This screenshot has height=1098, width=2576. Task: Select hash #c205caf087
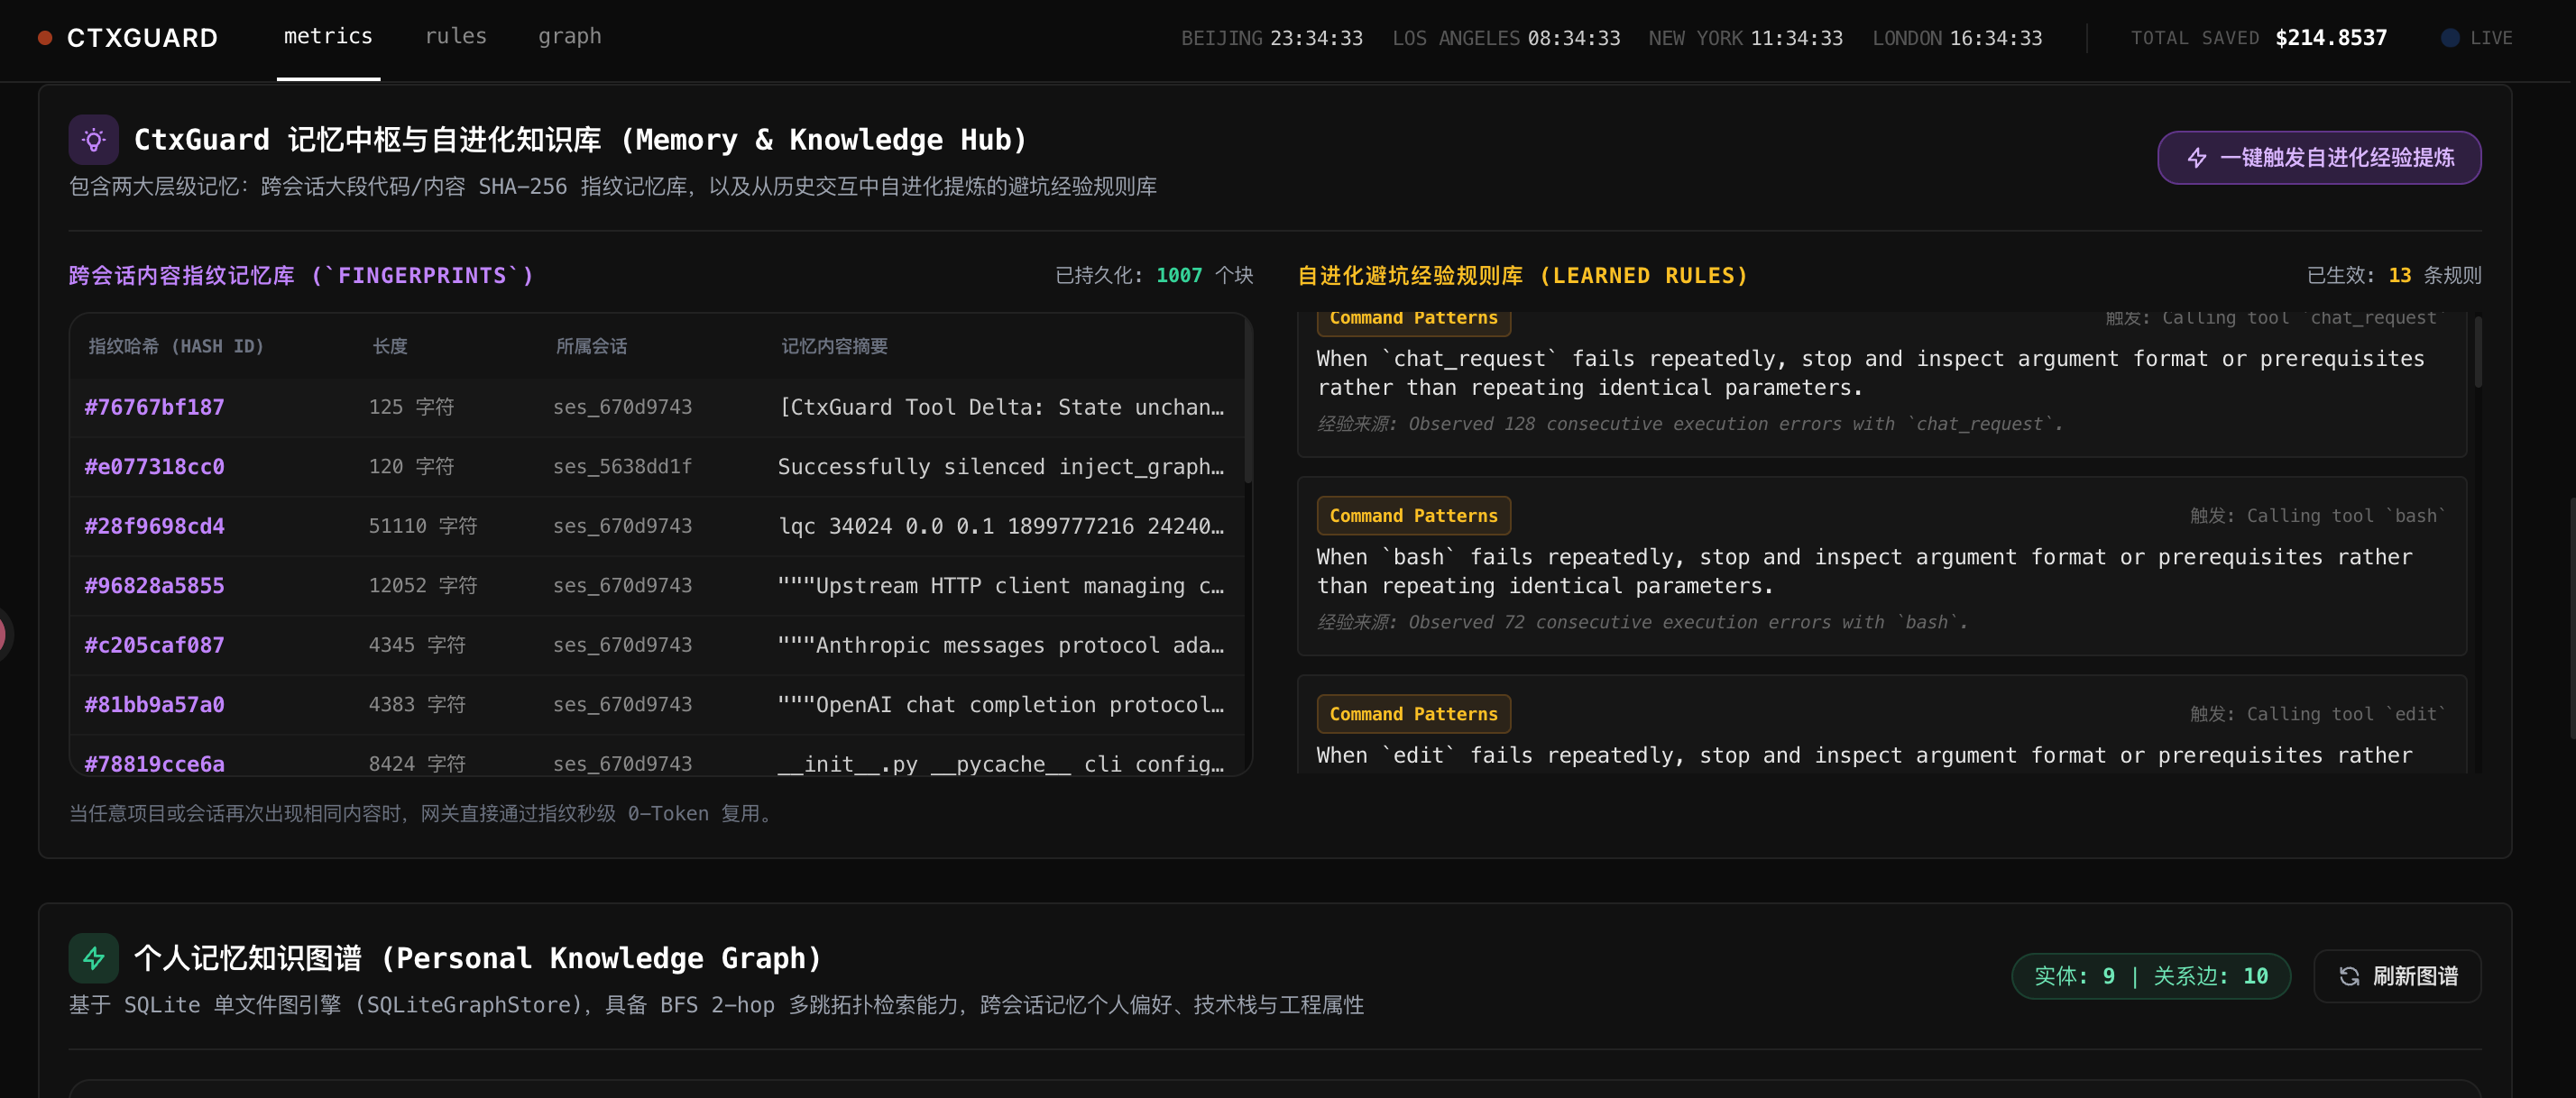(155, 645)
